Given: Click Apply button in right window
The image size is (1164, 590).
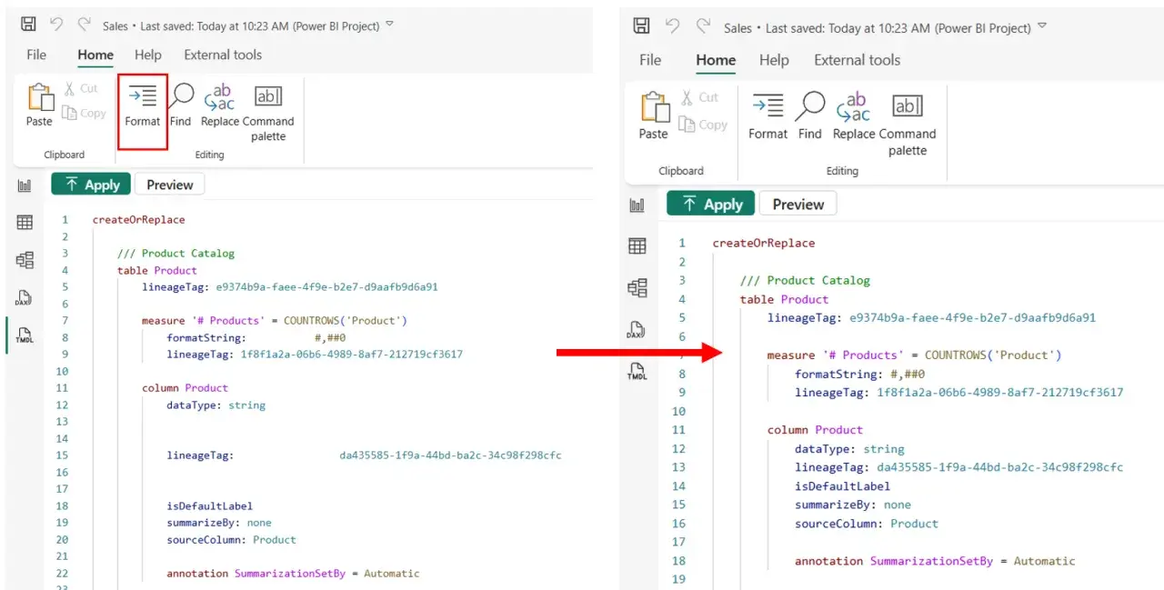Looking at the screenshot, I should pos(710,205).
